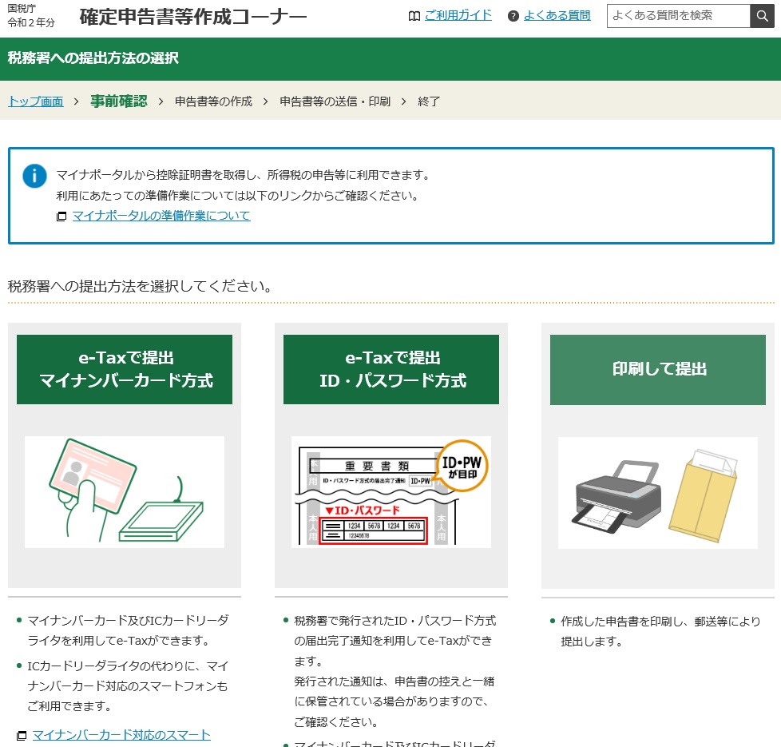Click external-link icon beside マイナンバーカード対応のスマート
The height and width of the screenshot is (747, 781).
pos(22,736)
